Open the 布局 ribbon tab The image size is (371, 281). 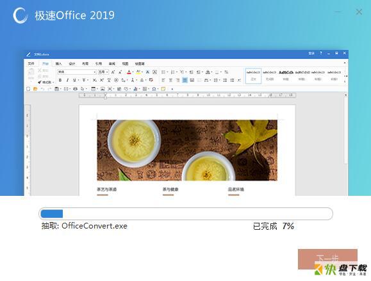coord(85,63)
